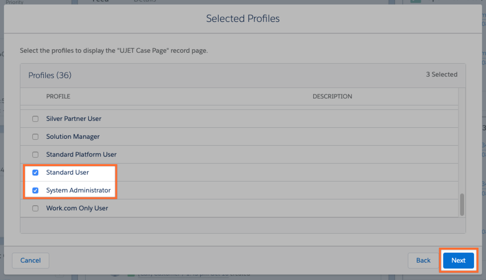Cancel the Selected Profiles dialog
Screen dimensions: 486x280
(30, 260)
